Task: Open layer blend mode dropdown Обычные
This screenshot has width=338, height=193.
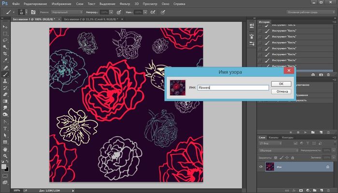Action: [x=279, y=150]
